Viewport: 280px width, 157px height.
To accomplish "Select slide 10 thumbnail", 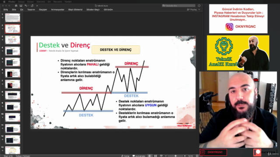I will point(13,117).
